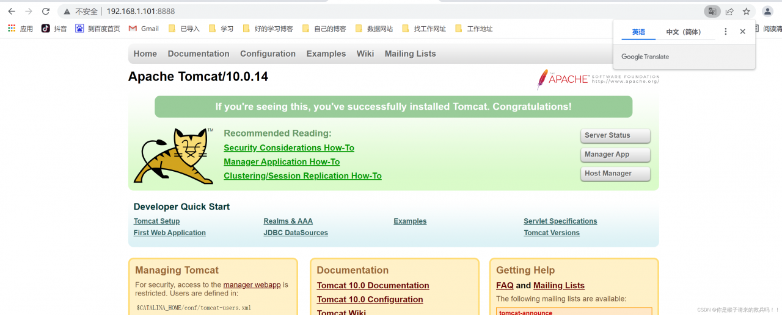Open the Configuration nav item

point(268,54)
